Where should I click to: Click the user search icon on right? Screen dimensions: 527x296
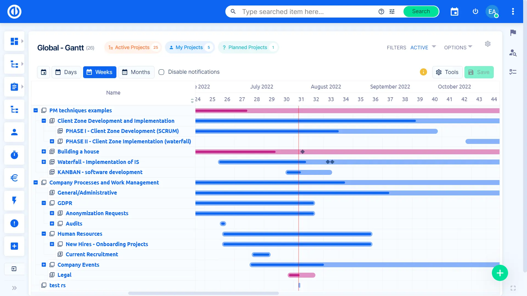point(513,53)
